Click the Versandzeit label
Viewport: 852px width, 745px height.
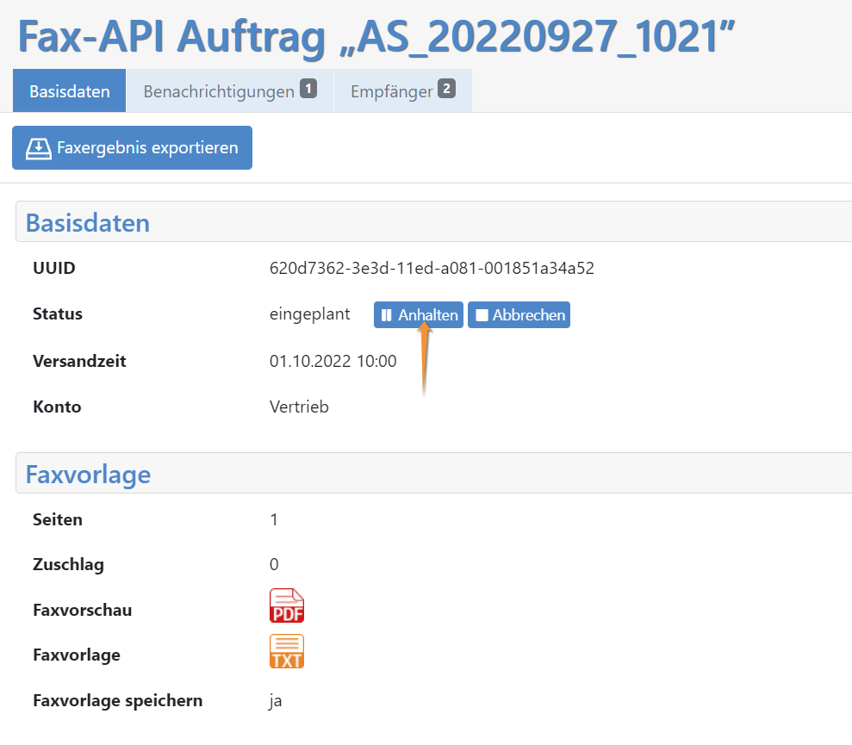click(x=79, y=361)
